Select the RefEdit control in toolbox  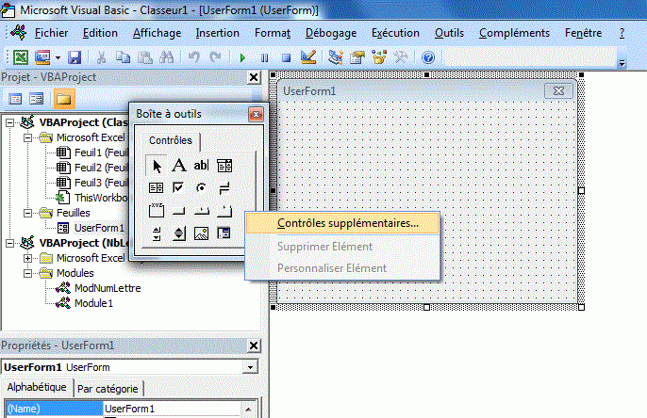[224, 233]
